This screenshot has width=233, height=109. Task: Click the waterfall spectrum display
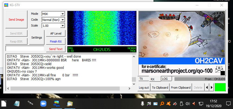[102, 28]
